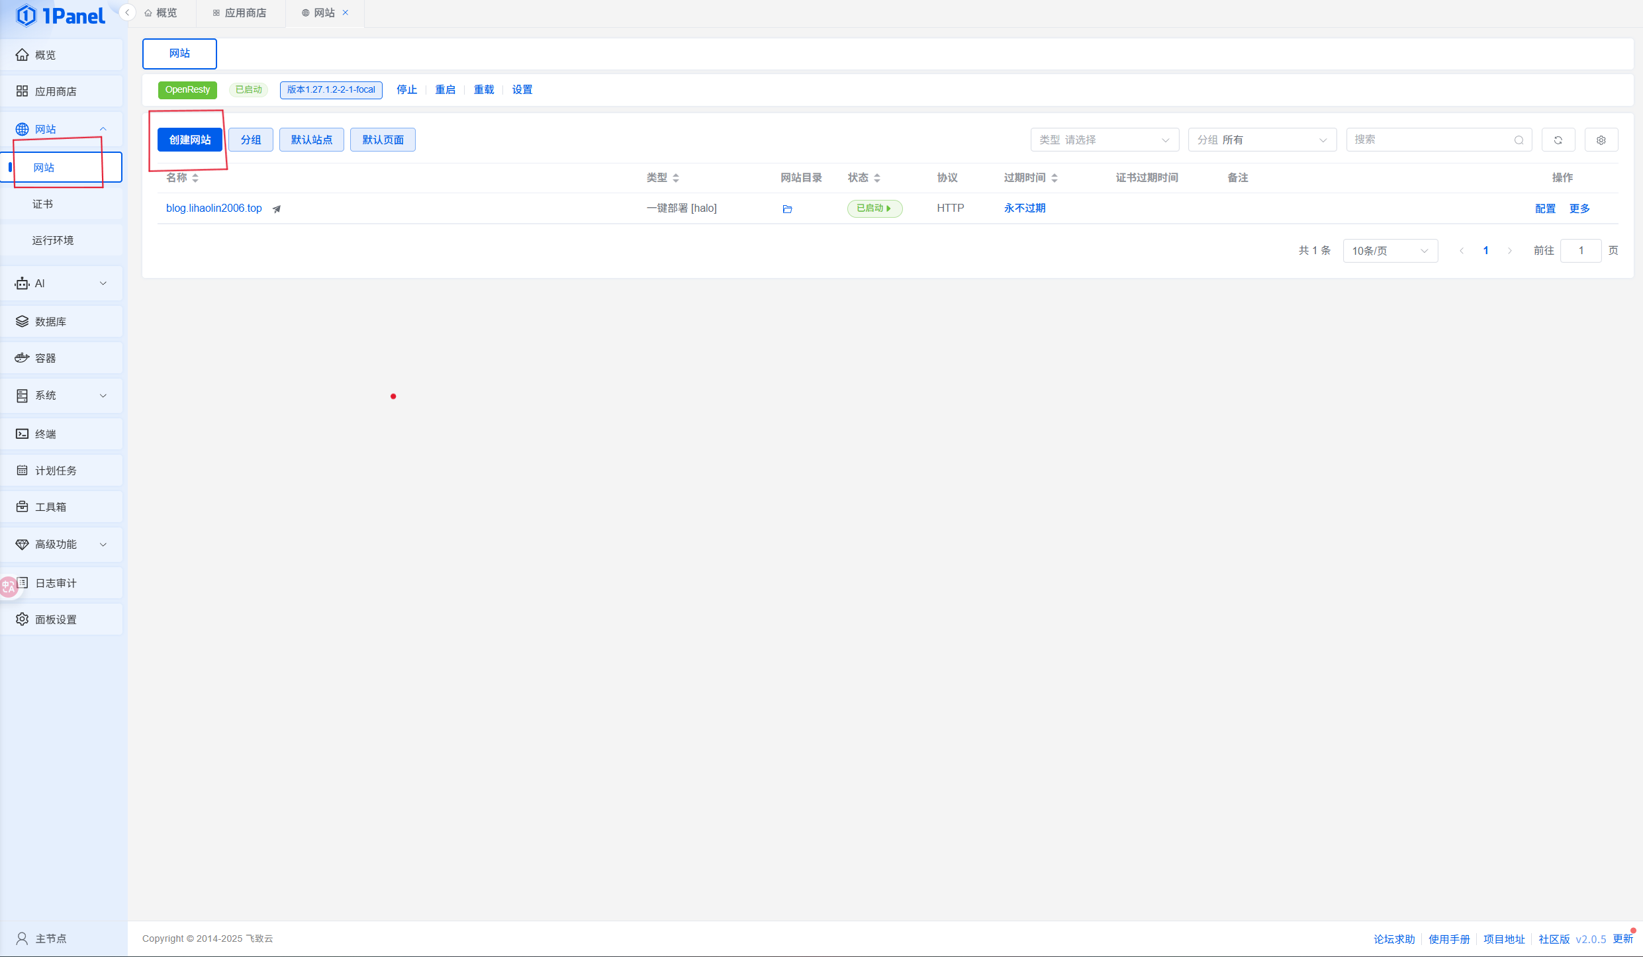Open website directory folder icon
The image size is (1643, 957).
(x=787, y=209)
